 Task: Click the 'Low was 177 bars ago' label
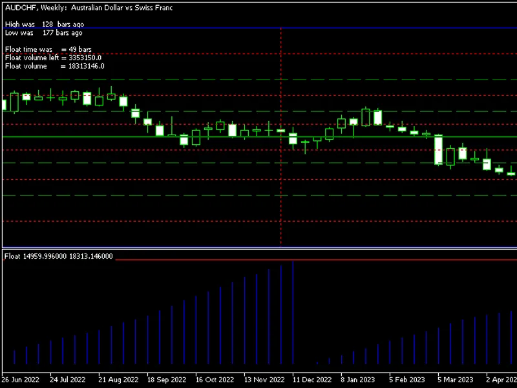click(x=44, y=33)
